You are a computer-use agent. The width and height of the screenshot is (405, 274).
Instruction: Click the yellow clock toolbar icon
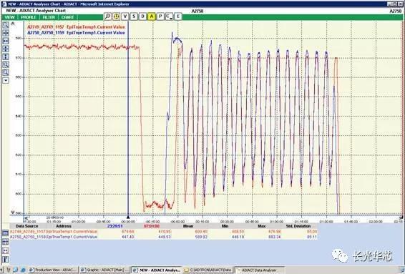pos(116,16)
